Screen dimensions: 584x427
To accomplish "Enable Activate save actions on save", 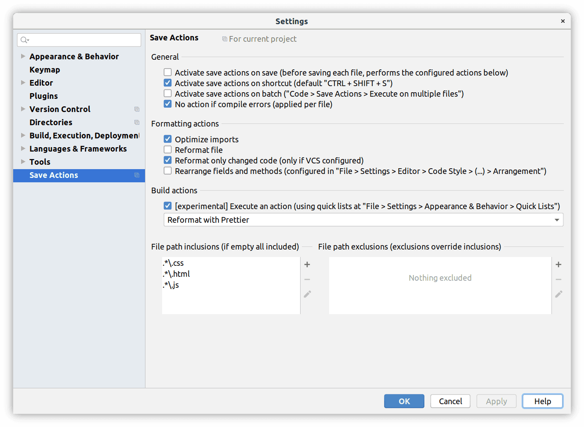I will coord(167,72).
